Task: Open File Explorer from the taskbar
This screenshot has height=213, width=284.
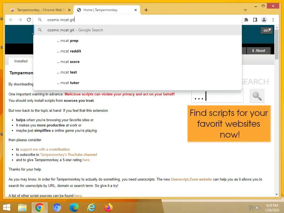Action: point(22,207)
